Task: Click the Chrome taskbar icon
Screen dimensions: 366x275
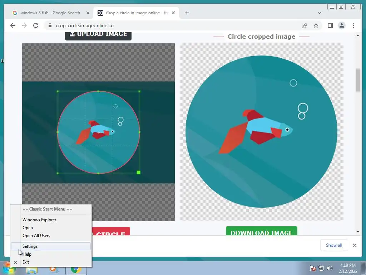Action: 76,269
